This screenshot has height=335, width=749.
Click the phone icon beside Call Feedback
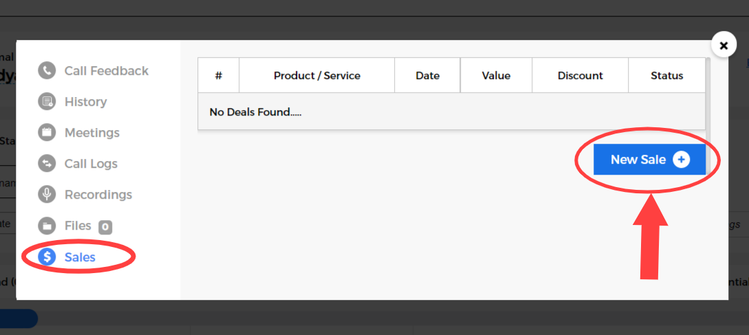click(x=47, y=71)
